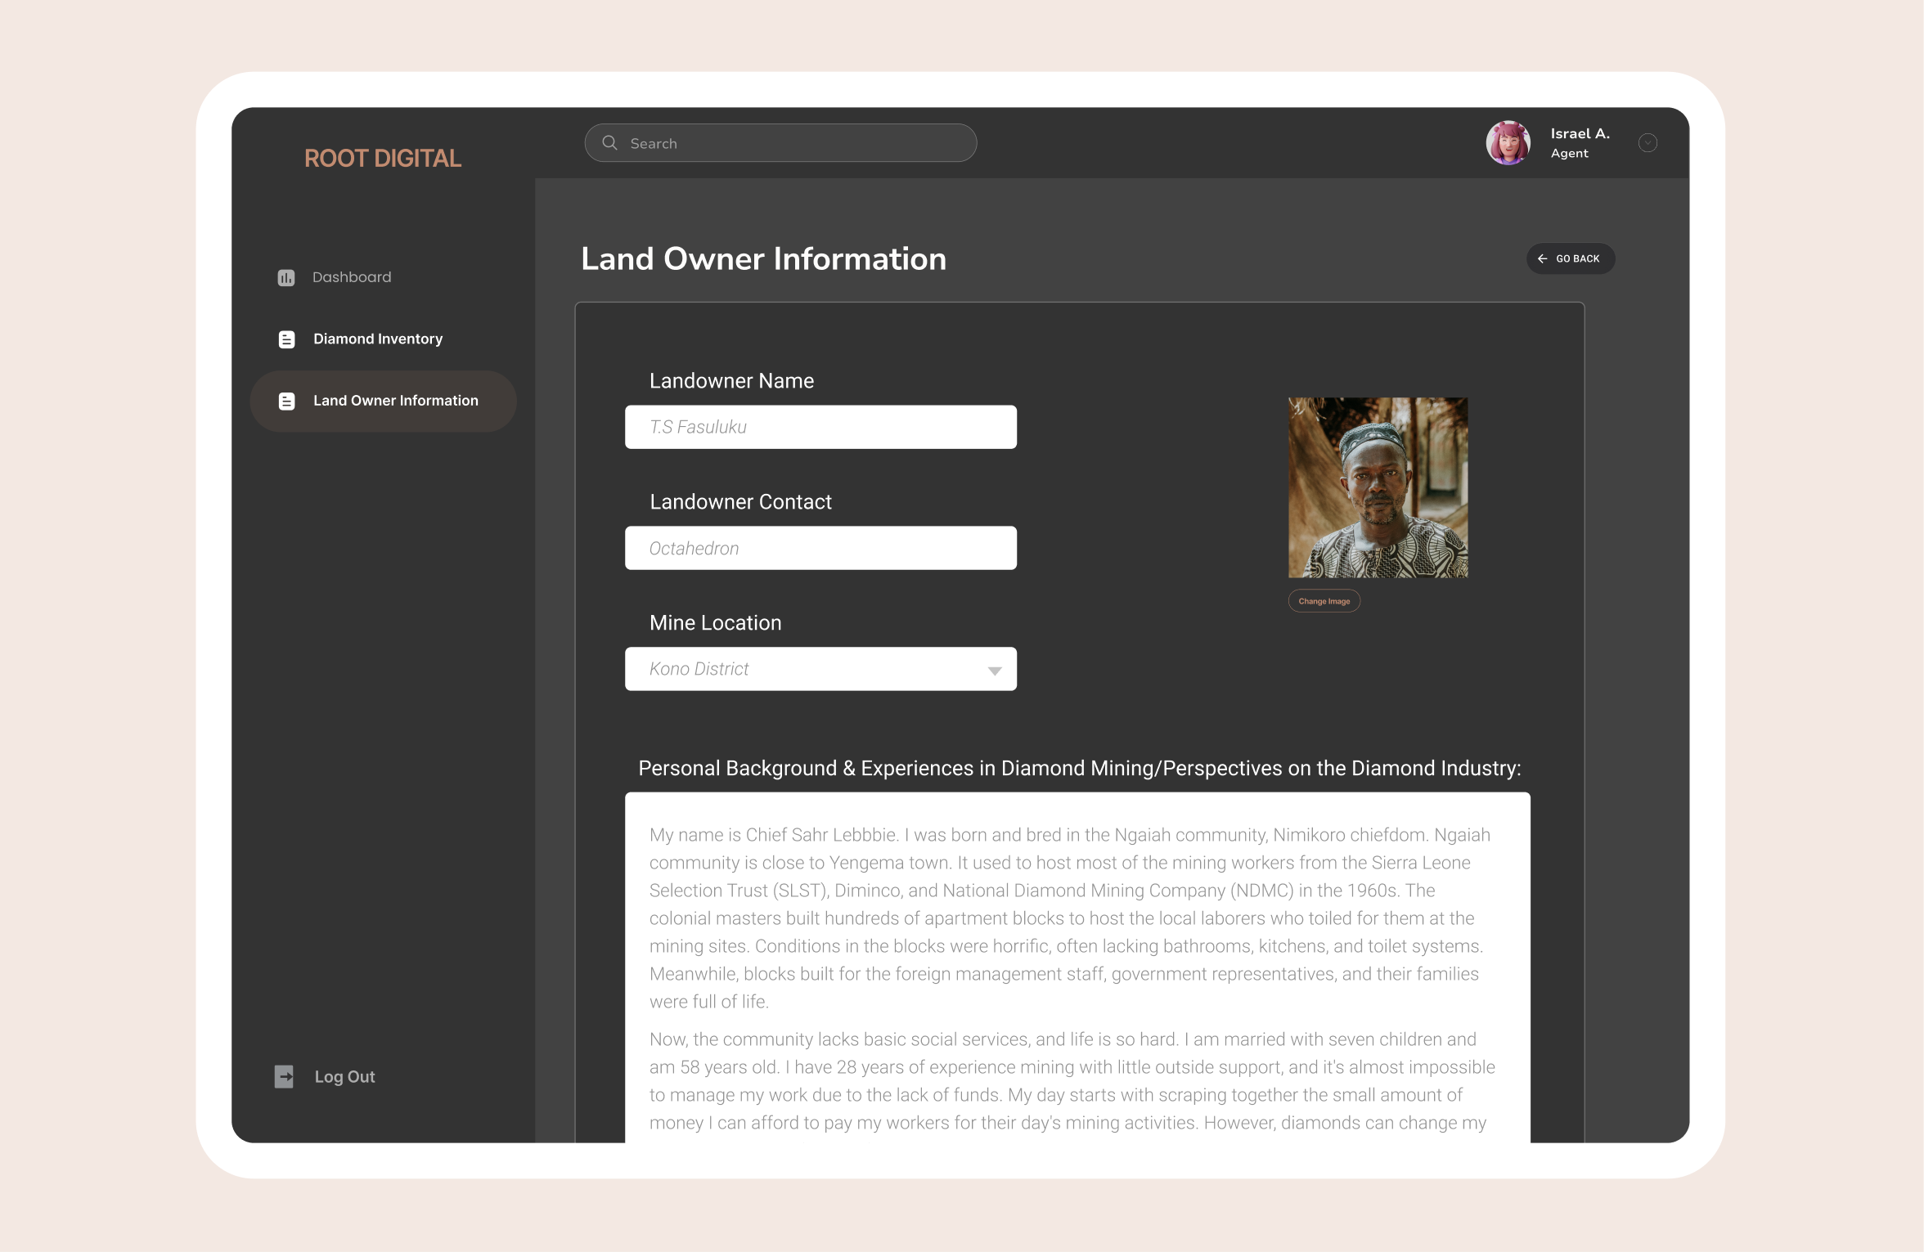Click the left arrow icon beside GO BACK
This screenshot has width=1924, height=1252.
(1542, 258)
